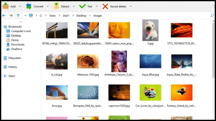Viewport: 216px width, 121px height.
Task: Click the Convert button label
Action: 38,6
